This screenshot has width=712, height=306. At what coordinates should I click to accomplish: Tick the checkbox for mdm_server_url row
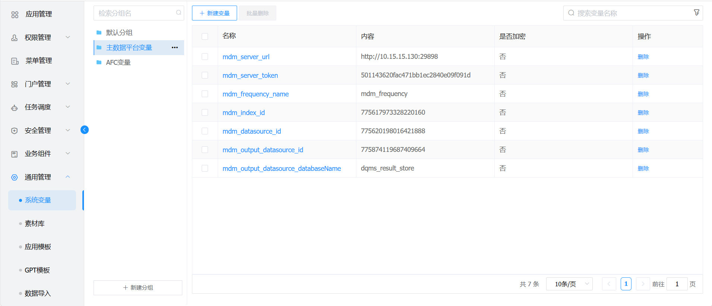pyautogui.click(x=205, y=57)
